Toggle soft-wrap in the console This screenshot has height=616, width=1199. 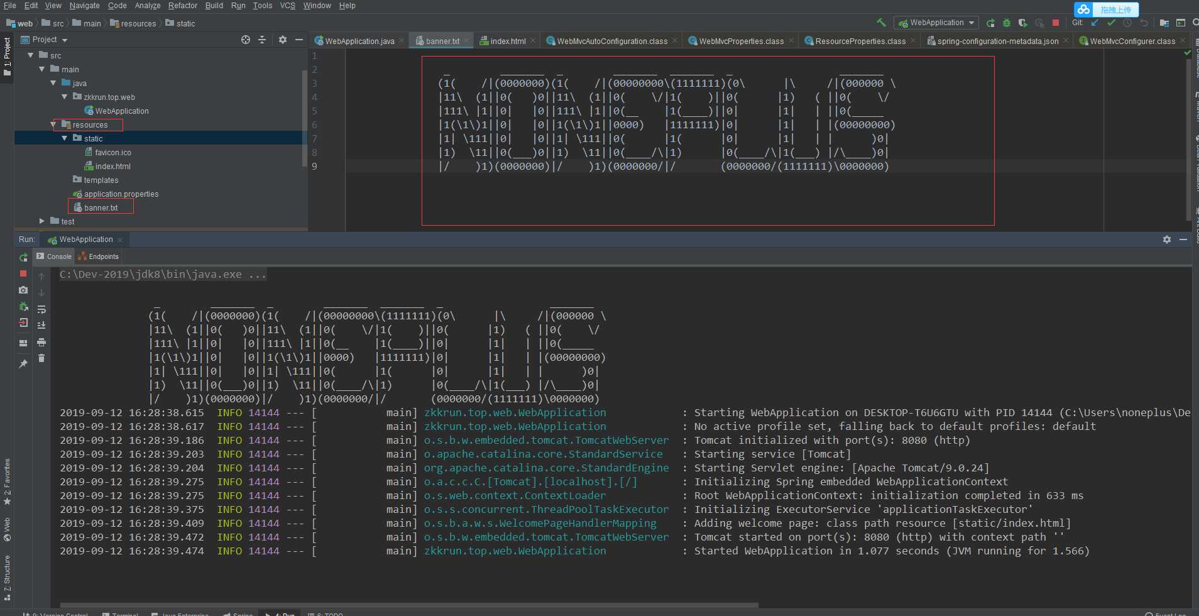tap(41, 309)
